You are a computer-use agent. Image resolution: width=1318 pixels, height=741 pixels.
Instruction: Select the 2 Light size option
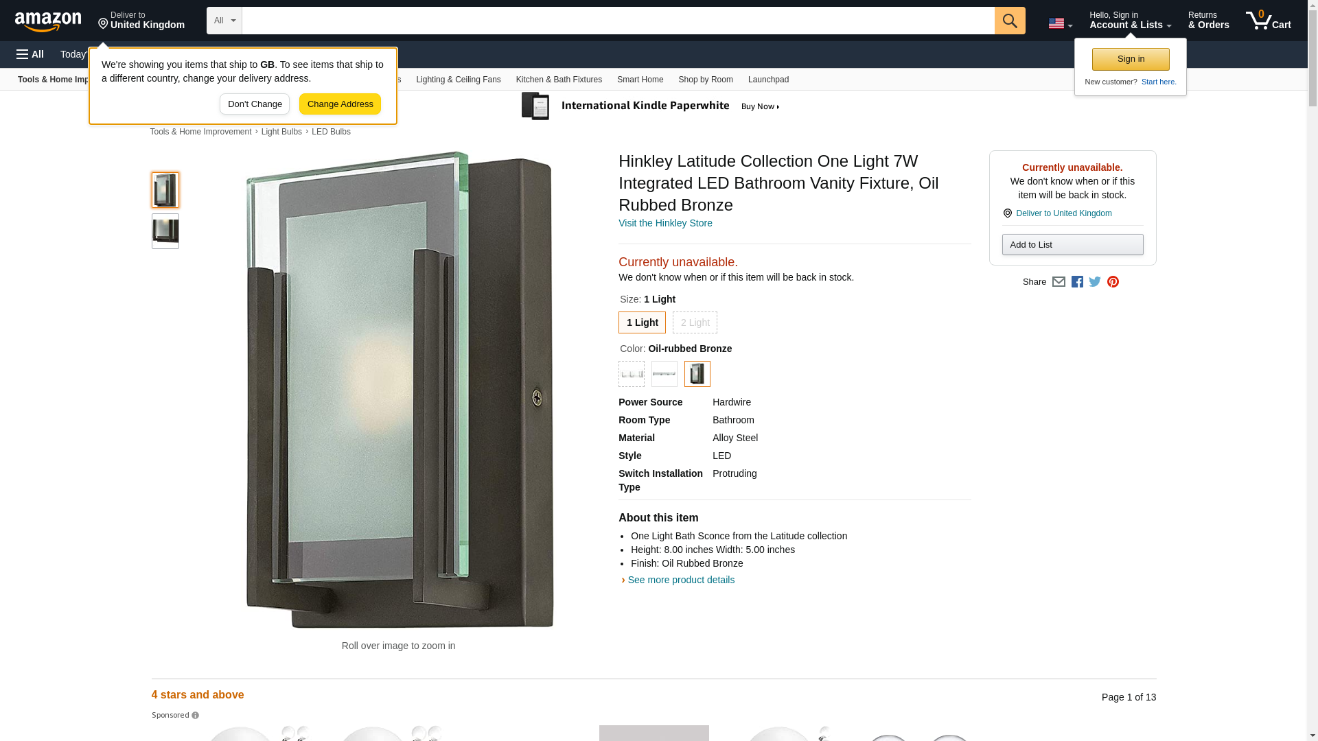click(x=695, y=322)
